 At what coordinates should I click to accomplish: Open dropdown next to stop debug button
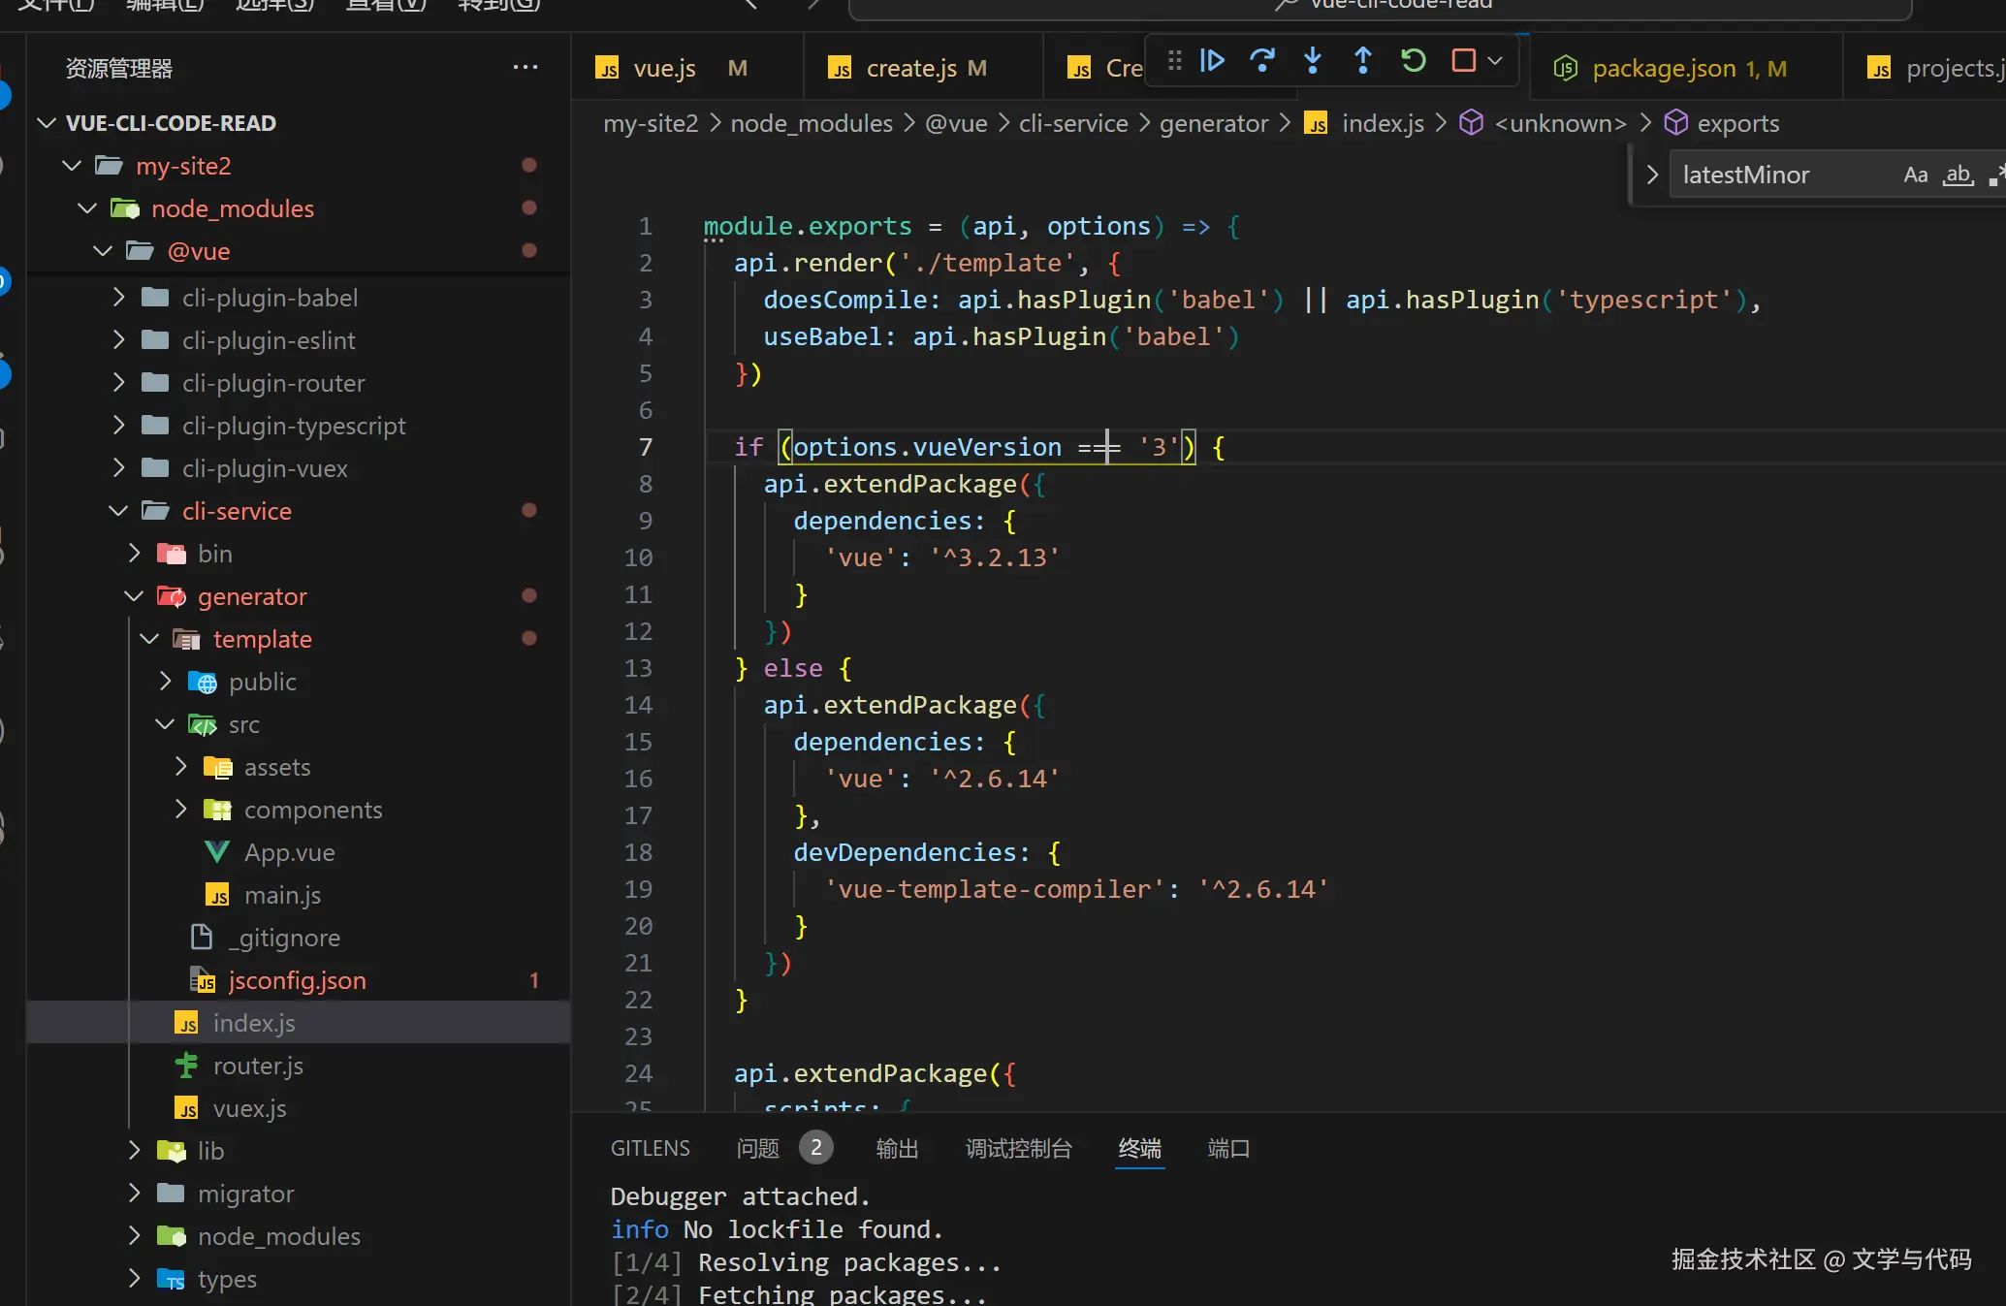1495,61
